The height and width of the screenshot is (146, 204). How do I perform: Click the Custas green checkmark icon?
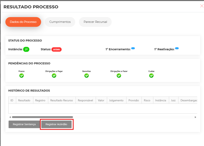(x=151, y=76)
